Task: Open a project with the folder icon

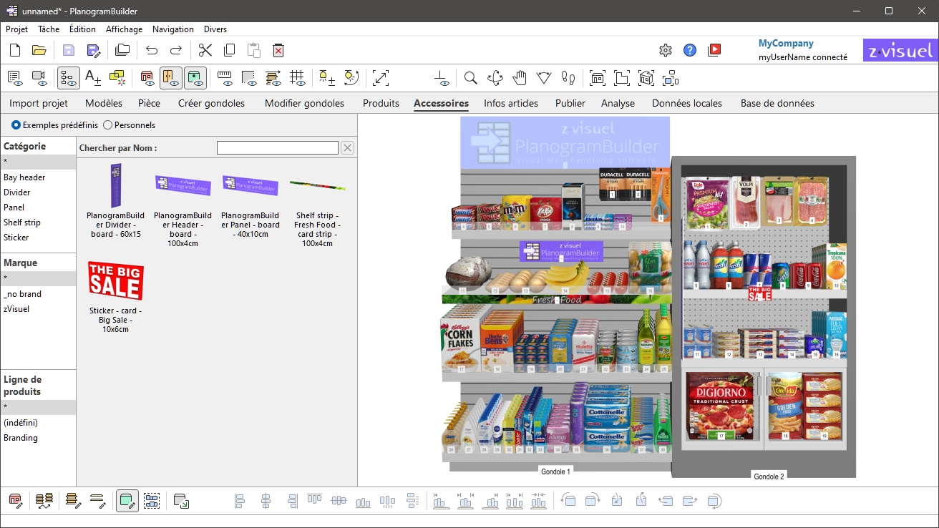Action: coord(39,50)
